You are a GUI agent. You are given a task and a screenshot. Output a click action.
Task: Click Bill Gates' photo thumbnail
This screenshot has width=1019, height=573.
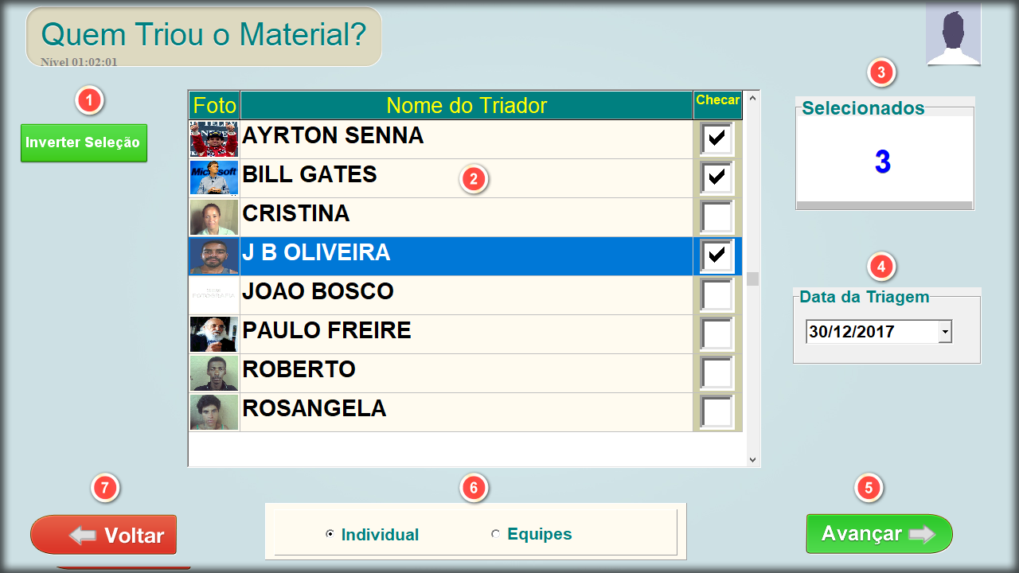pos(214,178)
